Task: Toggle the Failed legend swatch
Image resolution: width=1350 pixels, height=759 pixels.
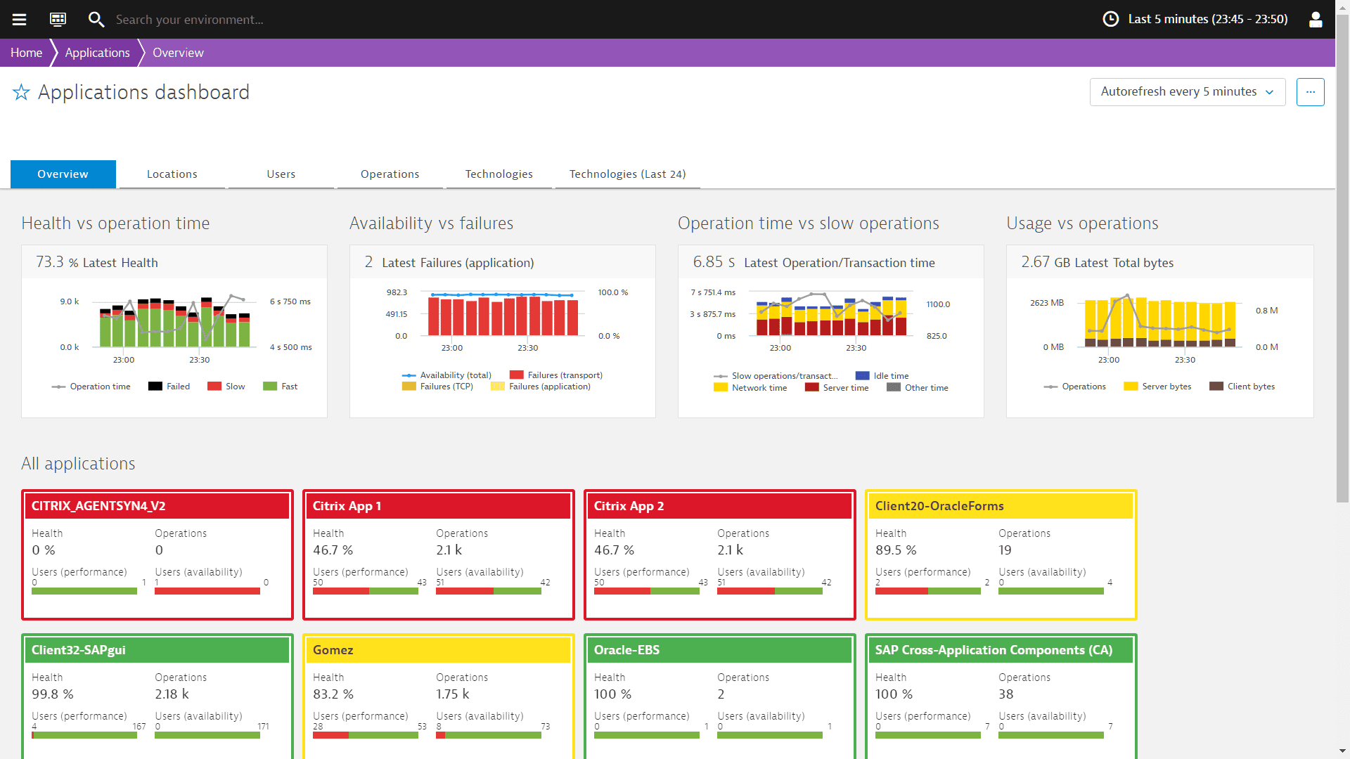Action: pos(155,387)
